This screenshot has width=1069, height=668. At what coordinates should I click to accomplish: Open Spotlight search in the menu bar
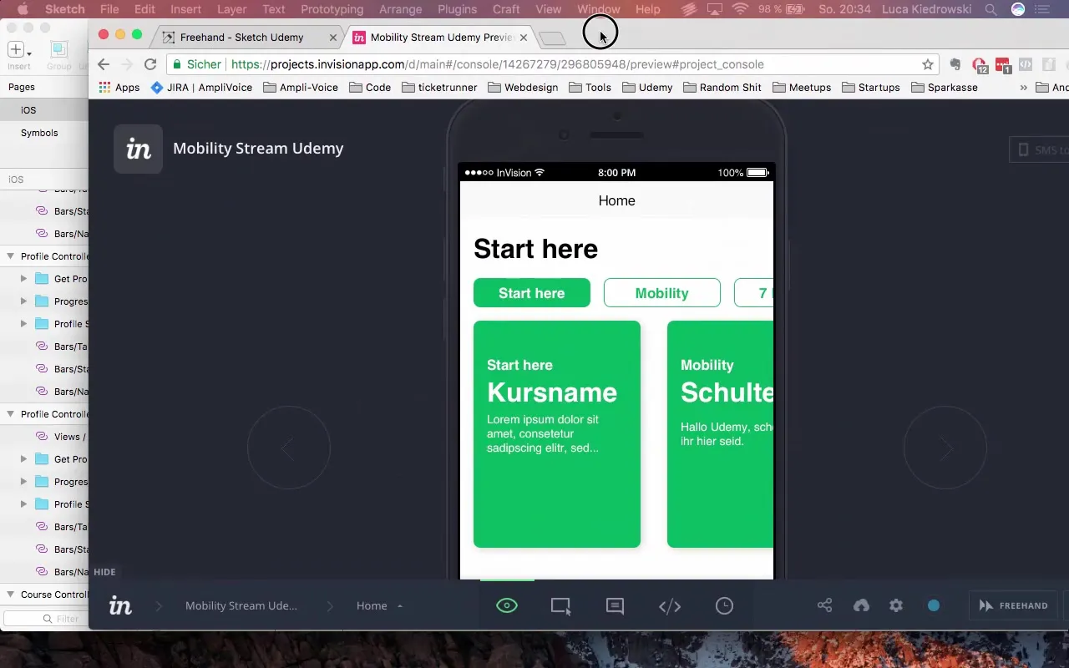point(990,9)
